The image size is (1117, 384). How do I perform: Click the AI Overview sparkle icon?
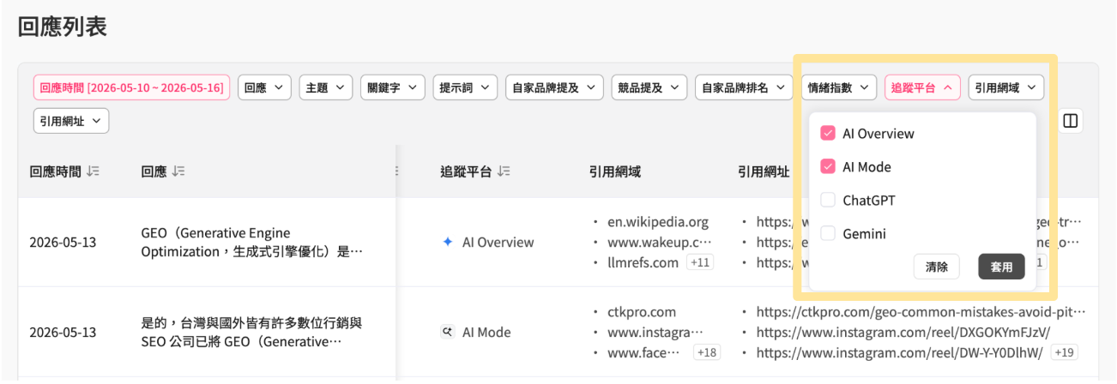447,242
